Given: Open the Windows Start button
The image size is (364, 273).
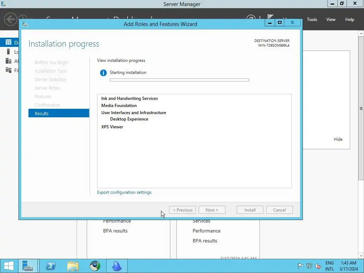Looking at the screenshot, I should click(x=9, y=266).
